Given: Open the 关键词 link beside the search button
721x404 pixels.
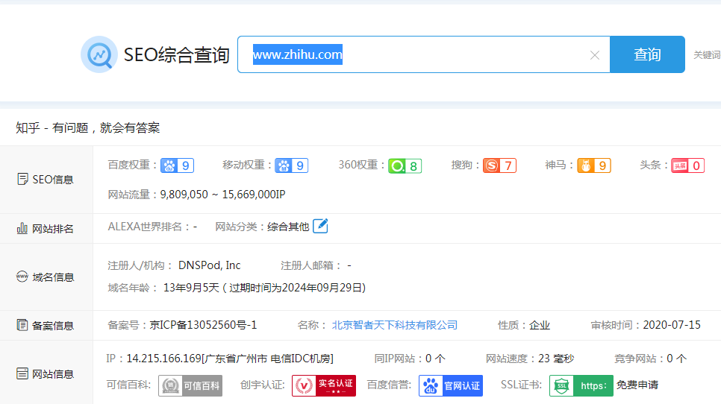Looking at the screenshot, I should 707,55.
